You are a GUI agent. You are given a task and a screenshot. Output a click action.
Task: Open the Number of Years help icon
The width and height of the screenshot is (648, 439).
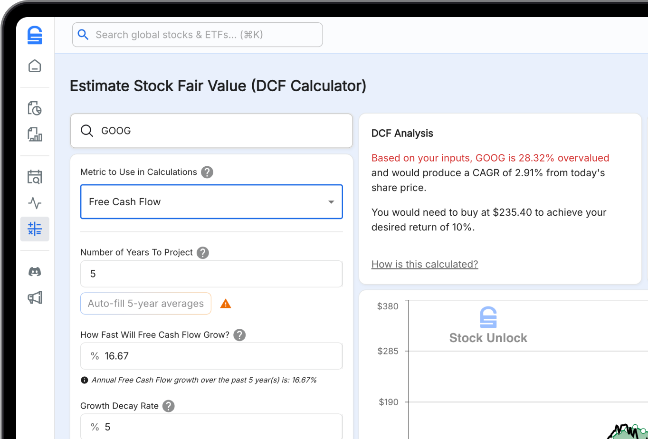pos(203,253)
